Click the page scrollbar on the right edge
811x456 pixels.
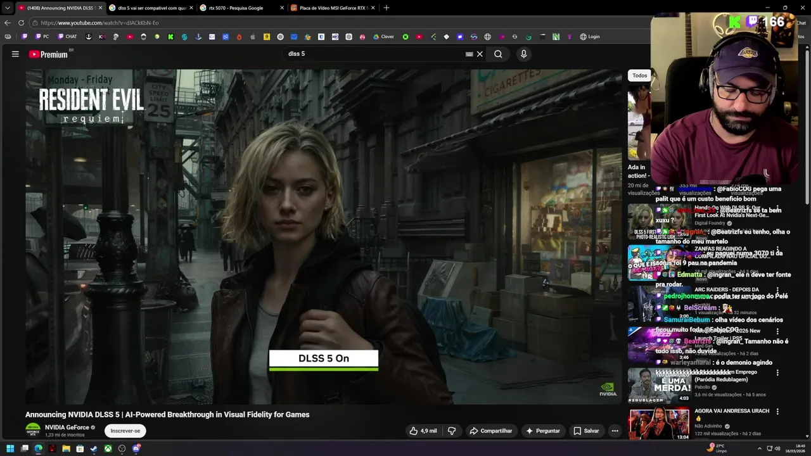click(807, 127)
